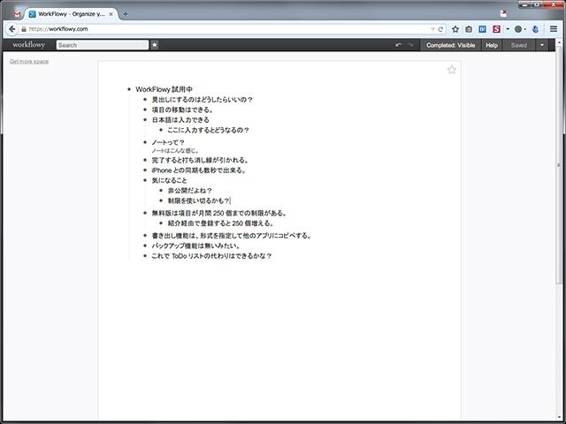566x424 pixels.
Task: Click text WorkFlowy 試用中
Action: coord(164,89)
